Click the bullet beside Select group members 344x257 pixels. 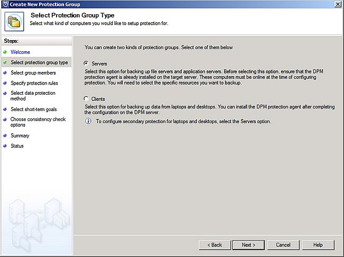pyautogui.click(x=5, y=73)
